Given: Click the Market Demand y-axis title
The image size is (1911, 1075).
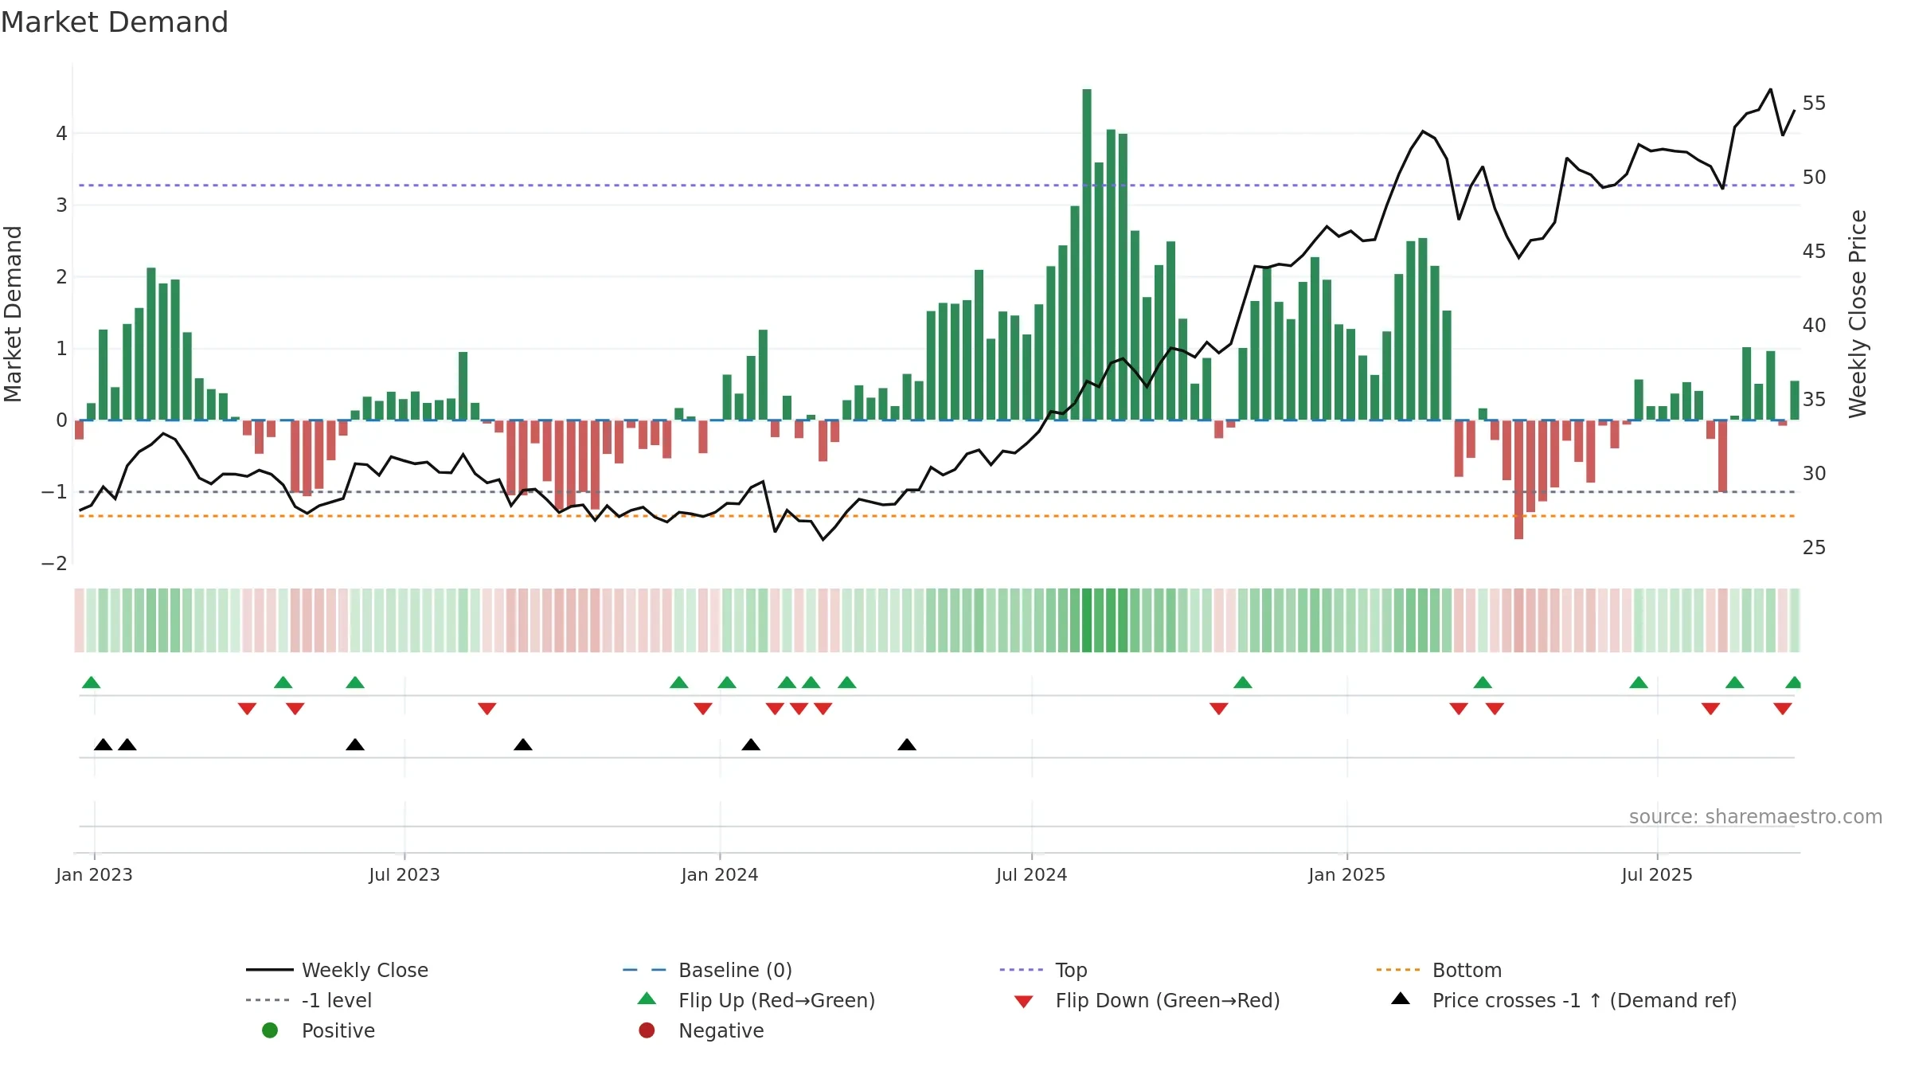Looking at the screenshot, I should (14, 314).
